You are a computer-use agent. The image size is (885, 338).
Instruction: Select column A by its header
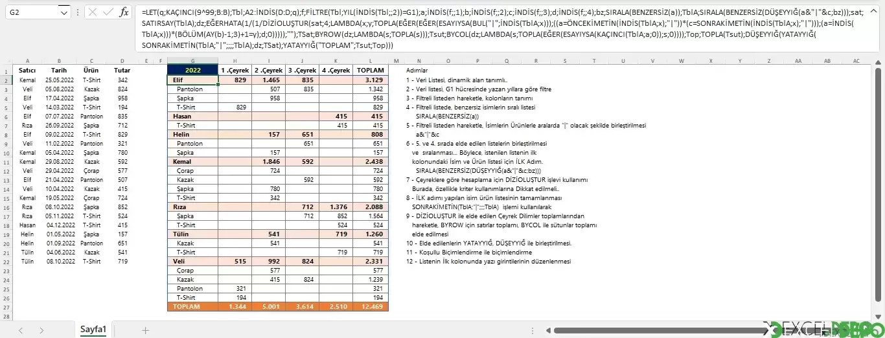(27, 61)
